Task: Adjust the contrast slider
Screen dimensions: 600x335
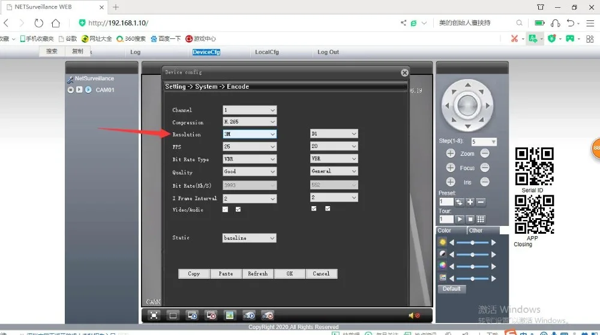Action: point(473,255)
